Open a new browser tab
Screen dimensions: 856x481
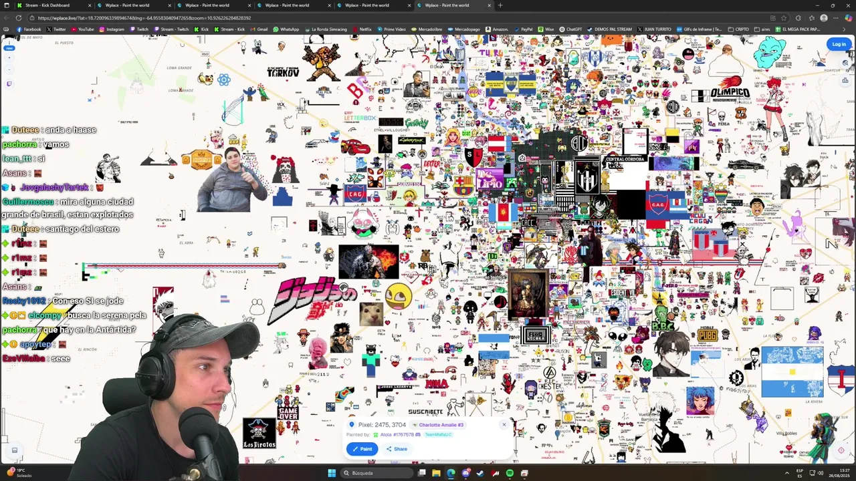click(500, 5)
